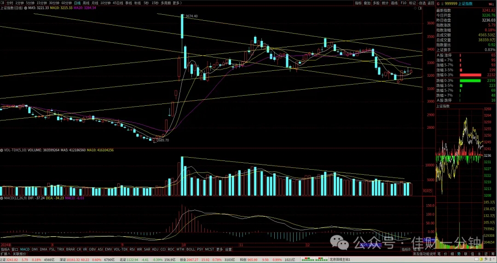Click the 北证 index in status bar
The width and height of the screenshot is (497, 263).
pyautogui.click(x=123, y=259)
